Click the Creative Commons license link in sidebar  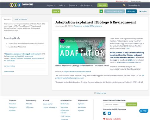[x=24, y=60]
